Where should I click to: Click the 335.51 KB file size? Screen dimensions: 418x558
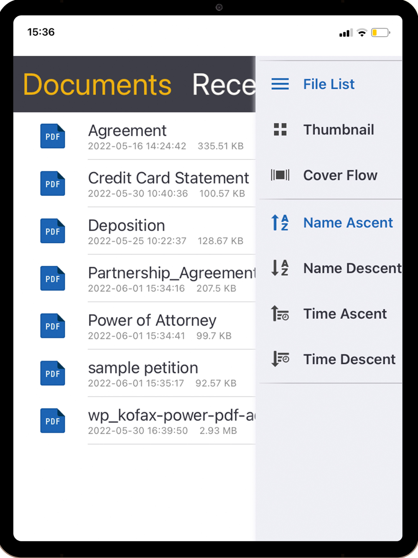[x=220, y=146]
